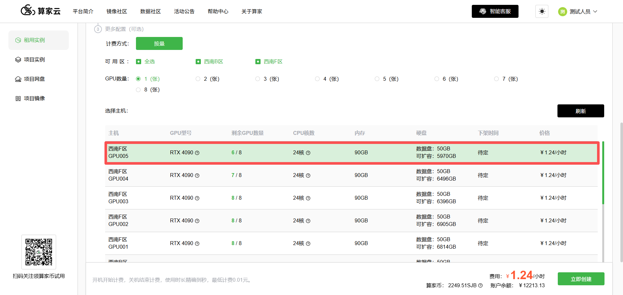Click the page's right-edge scrollbar
This screenshot has height=295, width=623.
(x=621, y=192)
